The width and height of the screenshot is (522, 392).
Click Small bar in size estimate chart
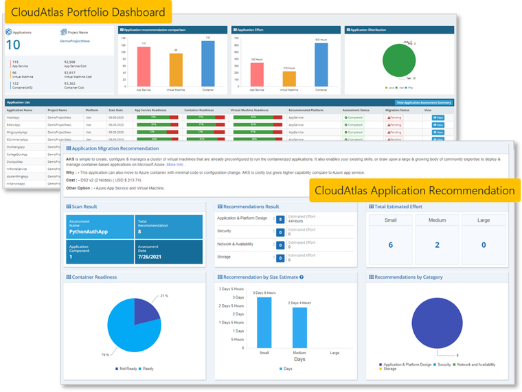(x=264, y=323)
